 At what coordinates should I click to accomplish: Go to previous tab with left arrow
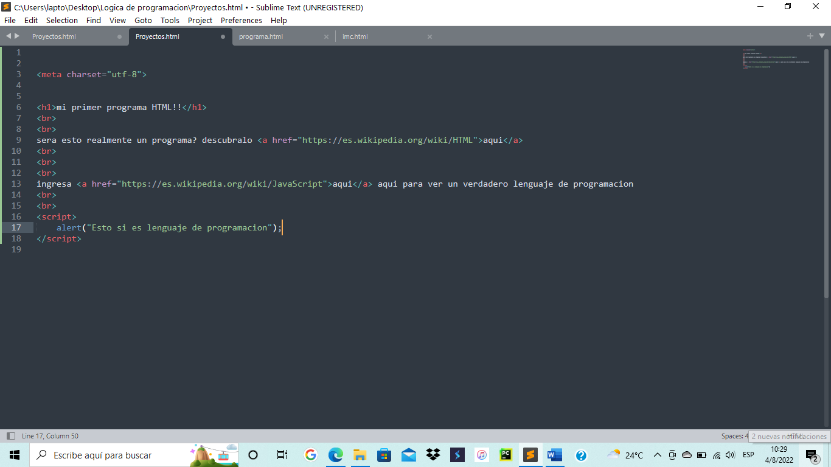click(8, 36)
